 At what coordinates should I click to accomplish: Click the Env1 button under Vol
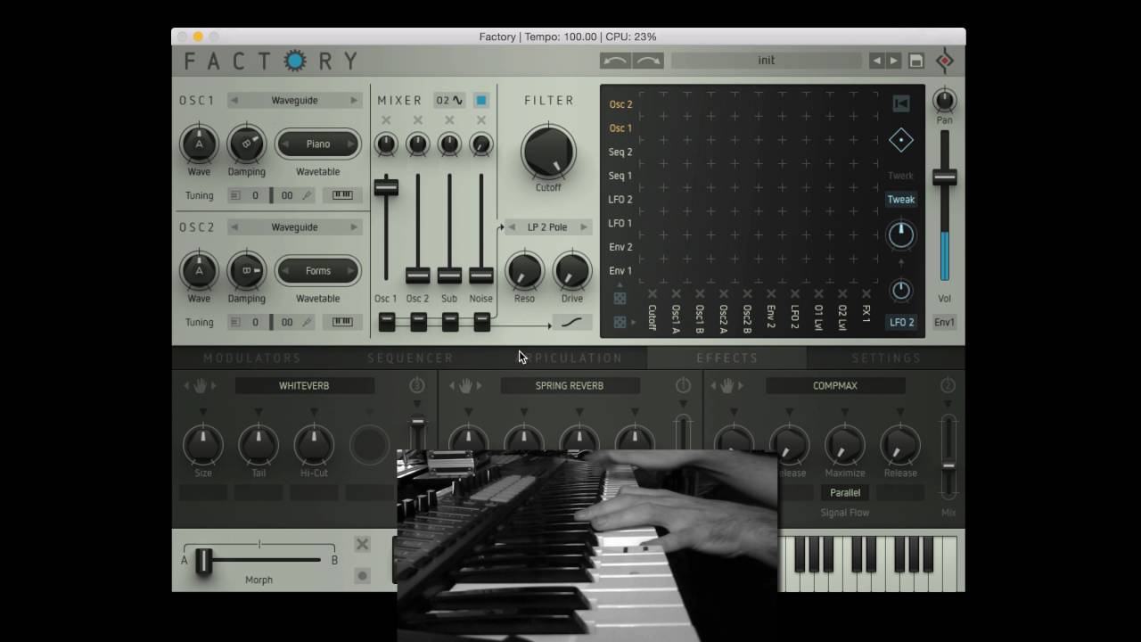pos(944,322)
